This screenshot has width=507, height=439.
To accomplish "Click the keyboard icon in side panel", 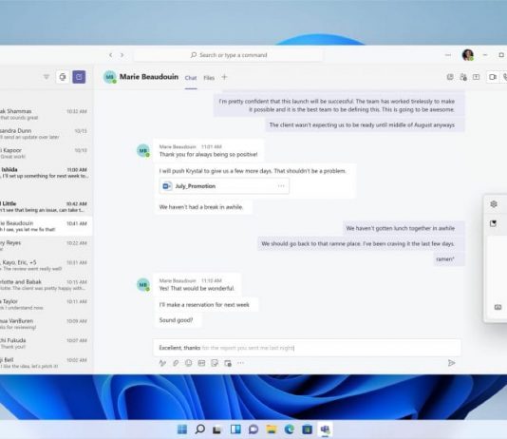I will pyautogui.click(x=498, y=307).
